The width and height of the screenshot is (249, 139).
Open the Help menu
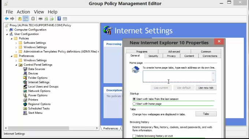click(x=53, y=12)
